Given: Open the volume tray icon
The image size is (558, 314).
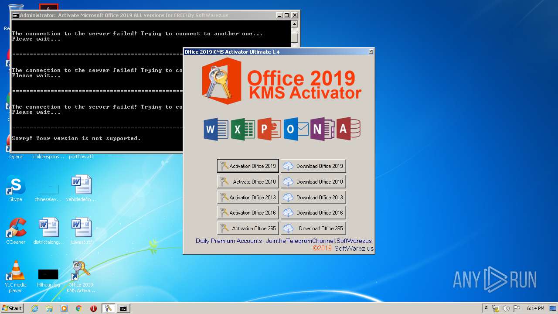Looking at the screenshot, I should [x=506, y=308].
